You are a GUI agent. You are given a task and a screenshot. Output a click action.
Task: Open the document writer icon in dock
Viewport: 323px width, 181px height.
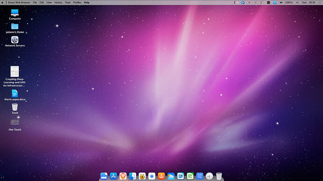(x=180, y=176)
